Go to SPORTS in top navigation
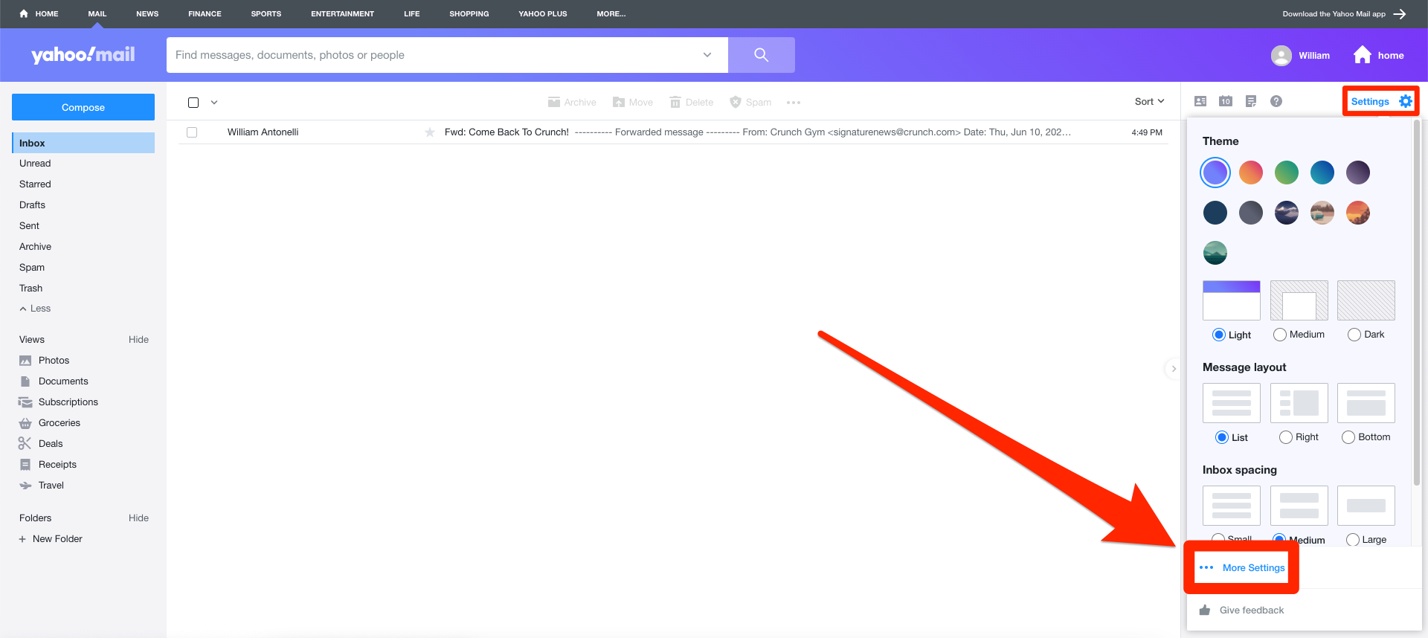Screen dimensions: 1428x638 pyautogui.click(x=266, y=14)
